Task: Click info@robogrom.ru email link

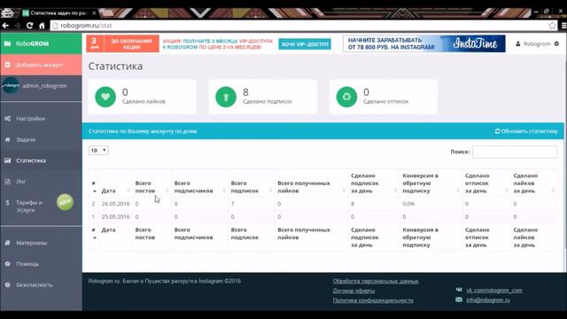Action: (x=488, y=300)
